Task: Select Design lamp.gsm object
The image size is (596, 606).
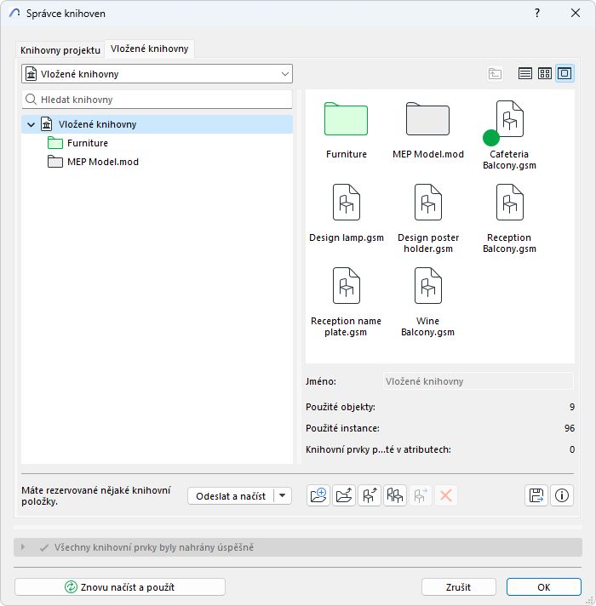Action: point(347,214)
